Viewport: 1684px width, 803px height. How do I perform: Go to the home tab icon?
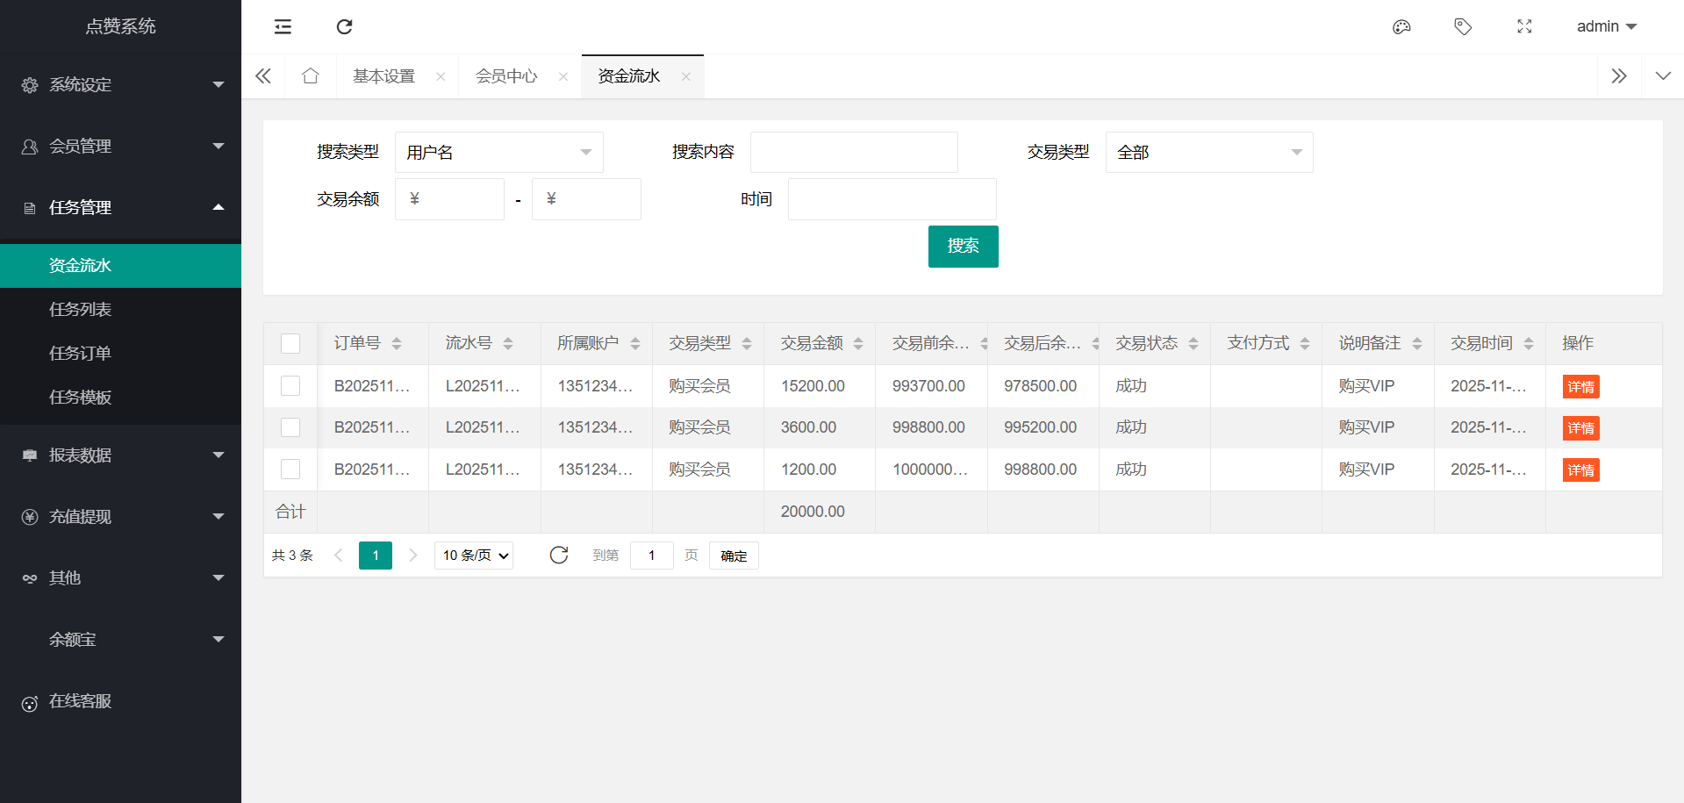click(310, 76)
